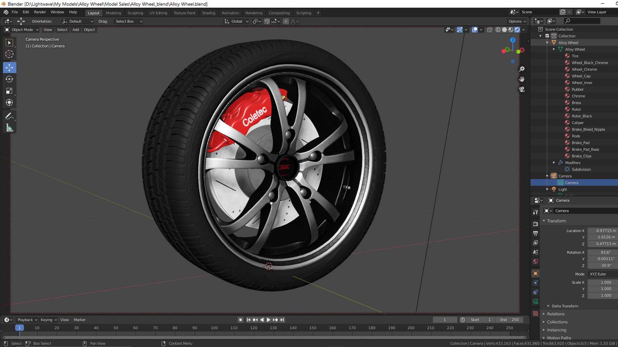Open Orientation Default dropdown
Screen dimensions: 618x347
[x=78, y=22]
